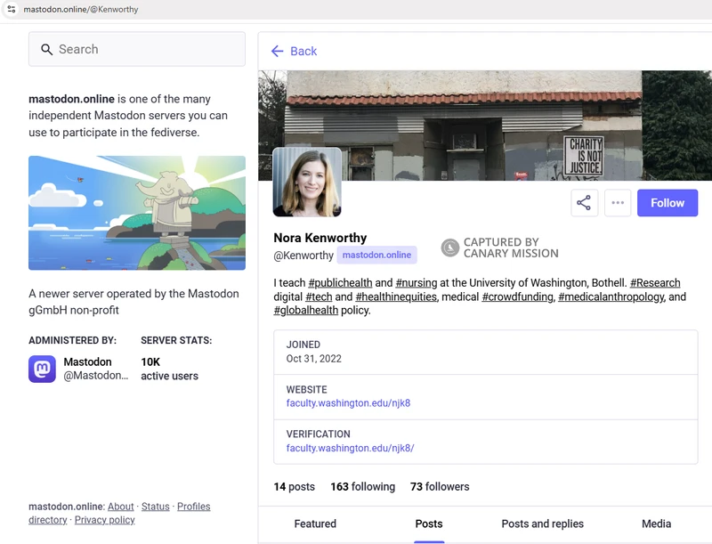Click the ADMINISTERED BY: heading

click(73, 340)
